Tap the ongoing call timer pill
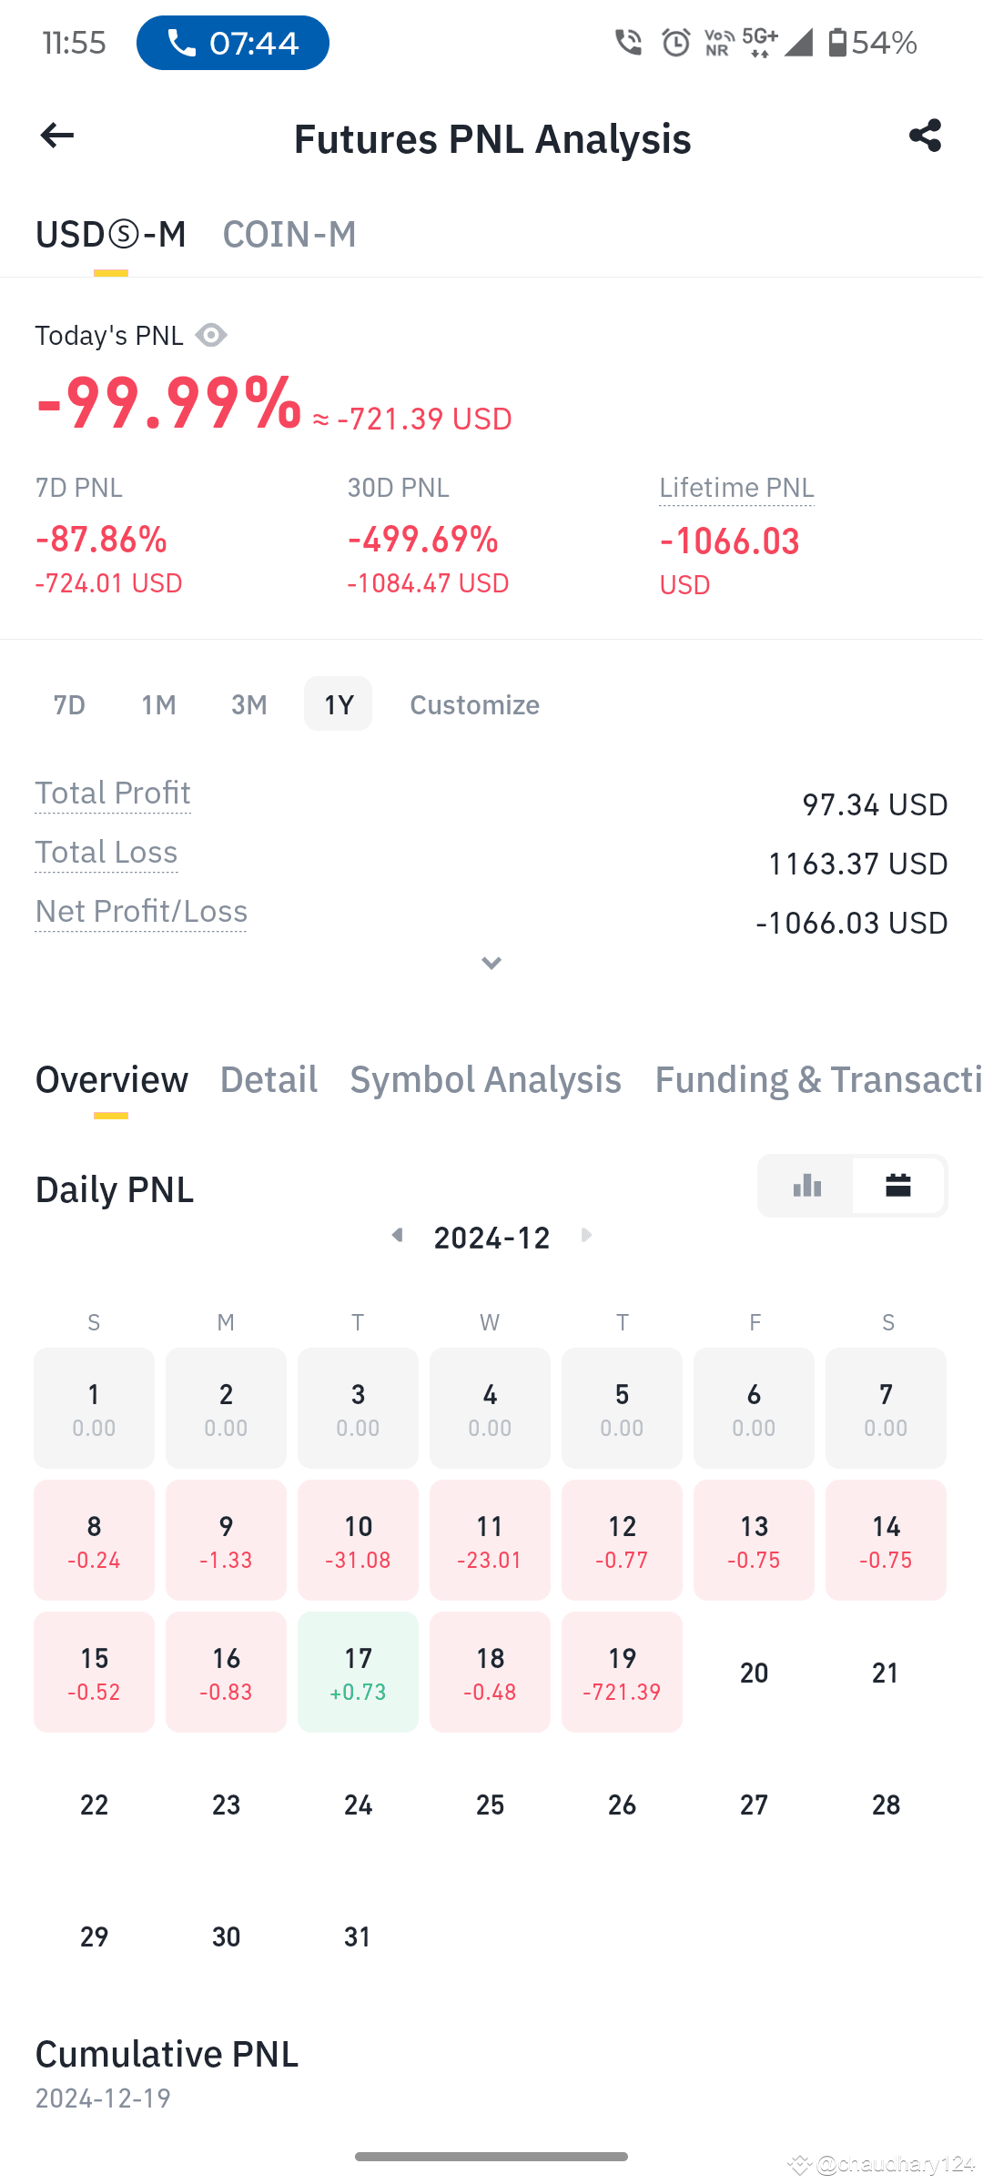Image resolution: width=983 pixels, height=2184 pixels. click(233, 43)
